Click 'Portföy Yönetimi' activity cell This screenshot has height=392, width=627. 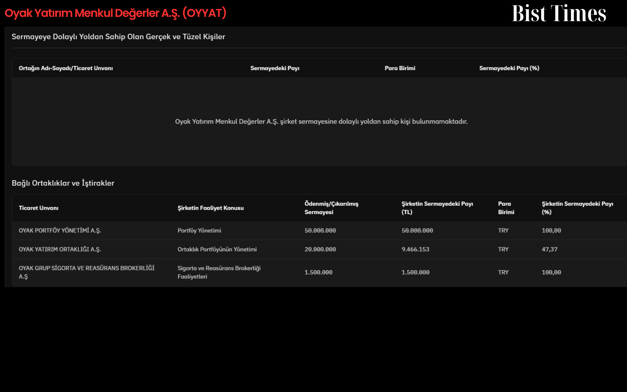pos(199,230)
